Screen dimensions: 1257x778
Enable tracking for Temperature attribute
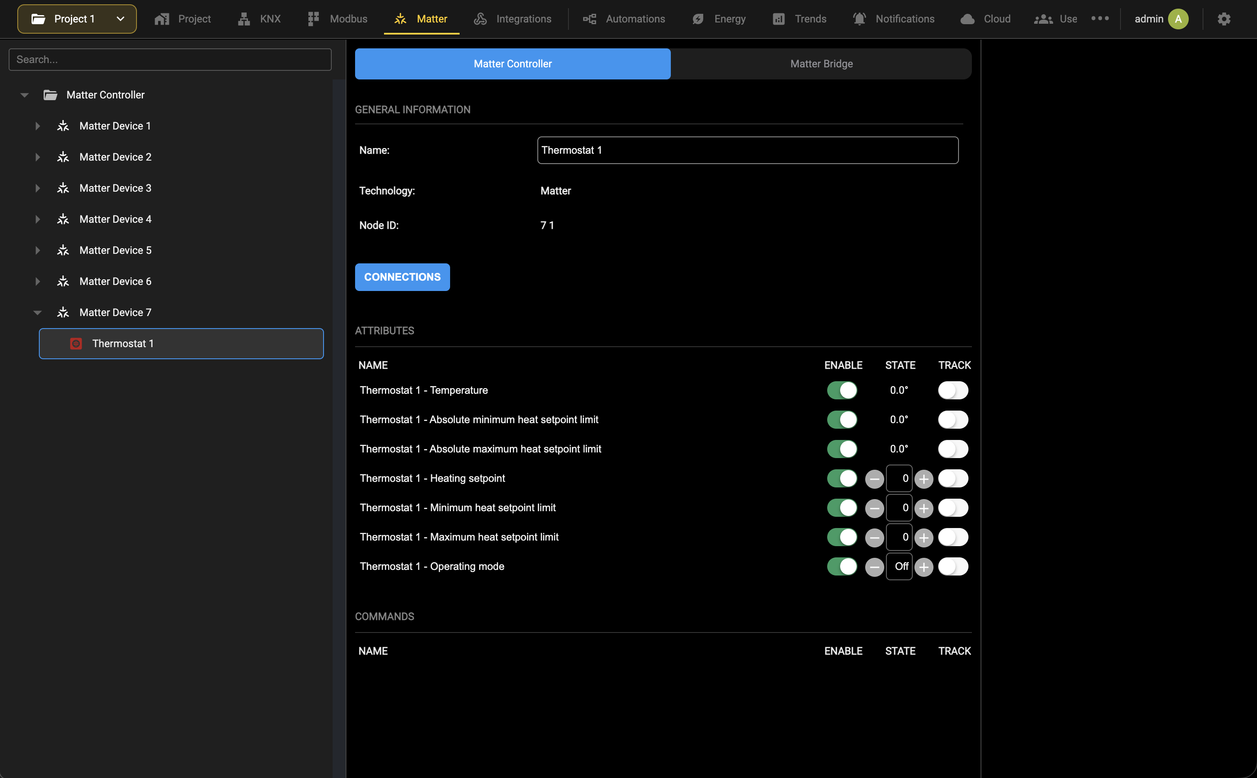953,390
